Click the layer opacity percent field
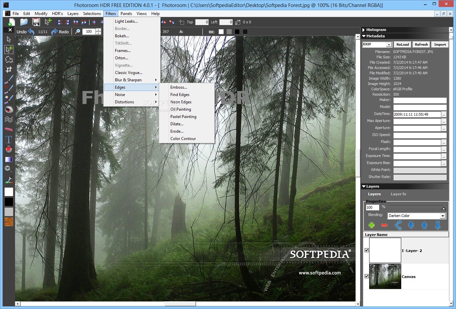The width and height of the screenshot is (456, 309). pyautogui.click(x=372, y=207)
